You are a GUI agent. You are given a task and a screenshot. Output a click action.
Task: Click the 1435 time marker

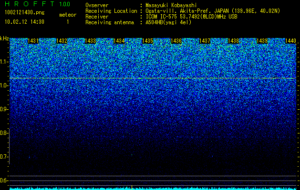point(147,41)
